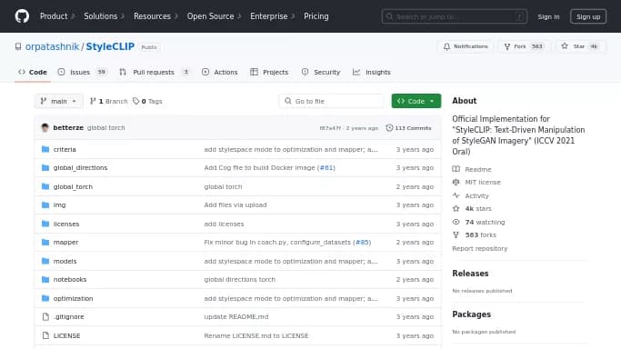Open the main branch selector dropdown
This screenshot has height=349, width=621.
click(58, 101)
